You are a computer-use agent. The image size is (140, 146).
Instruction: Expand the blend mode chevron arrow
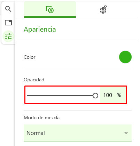tap(126, 133)
